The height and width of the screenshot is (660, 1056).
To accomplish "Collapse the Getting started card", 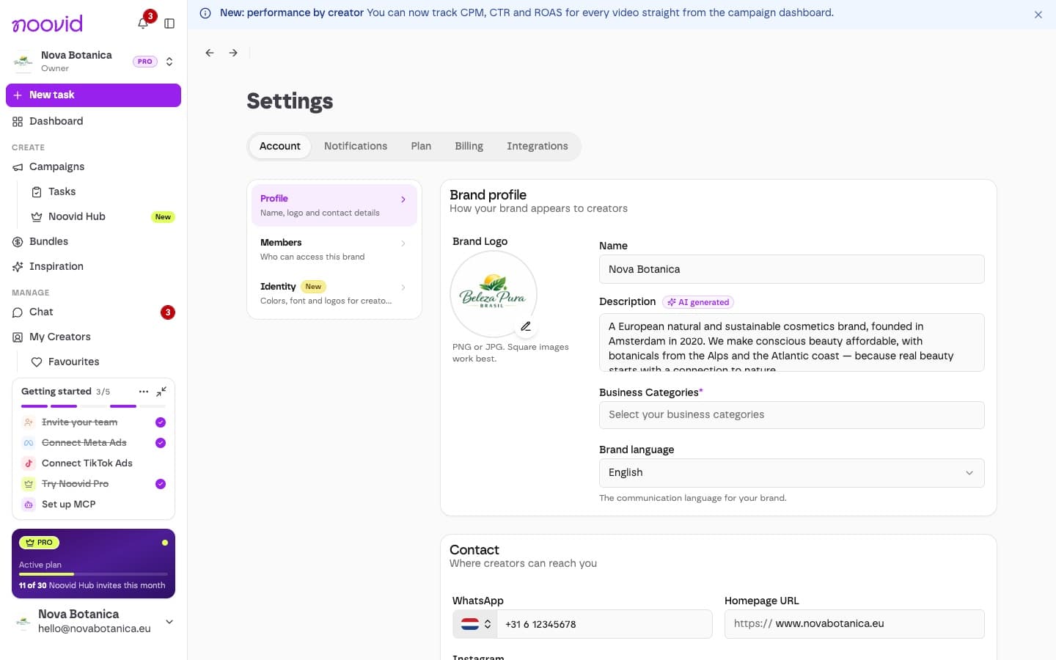I will 161,392.
